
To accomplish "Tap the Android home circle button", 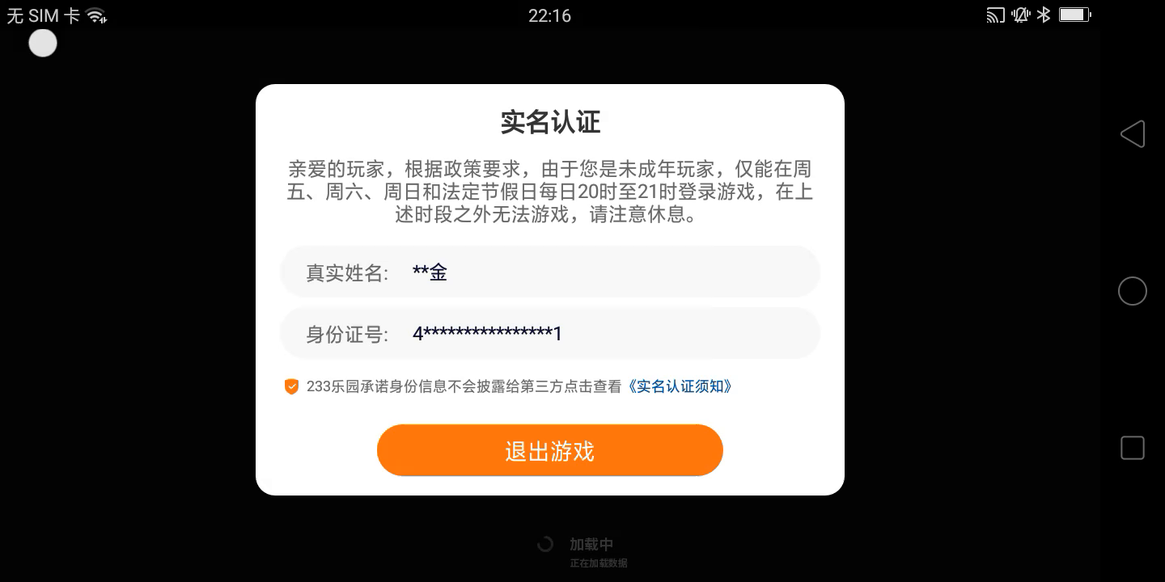I will click(x=1133, y=291).
